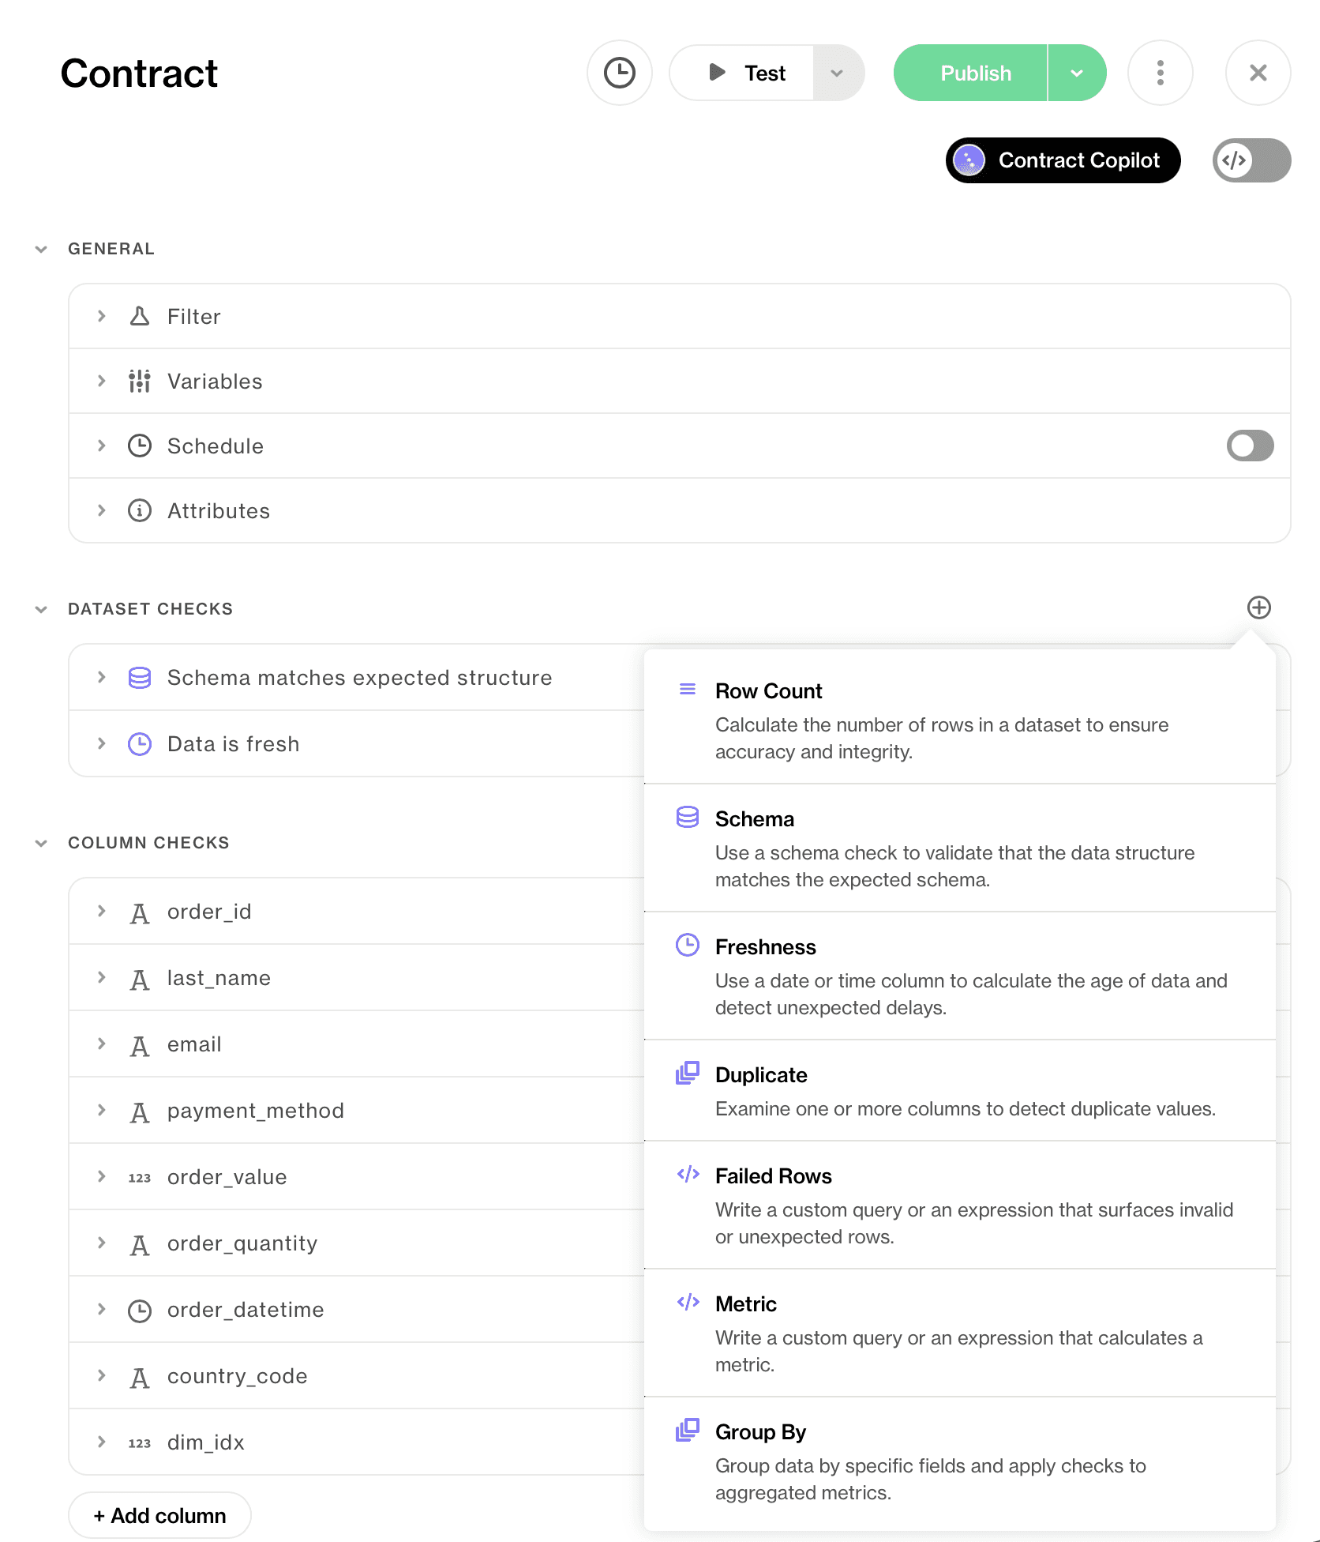
Task: Expand the Filter row
Action: click(102, 316)
